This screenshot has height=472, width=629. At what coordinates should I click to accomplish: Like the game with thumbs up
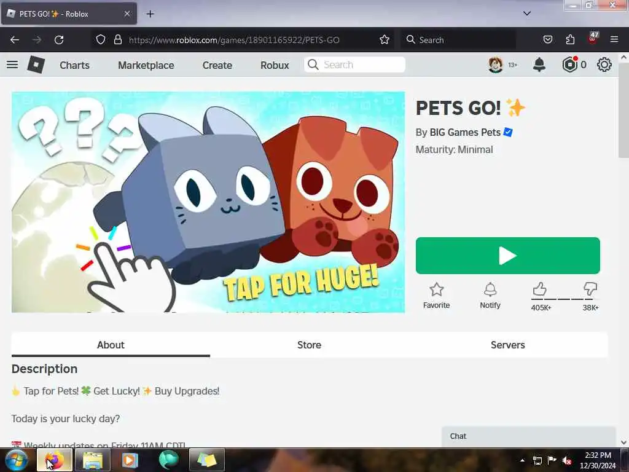pos(540,289)
